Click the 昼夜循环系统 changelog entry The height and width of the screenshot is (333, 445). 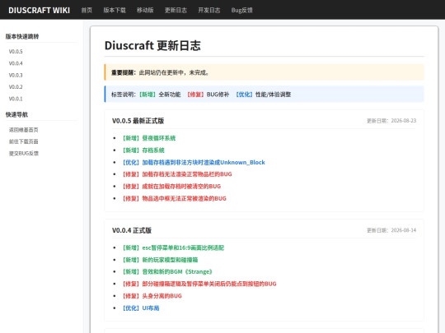[x=149, y=138]
